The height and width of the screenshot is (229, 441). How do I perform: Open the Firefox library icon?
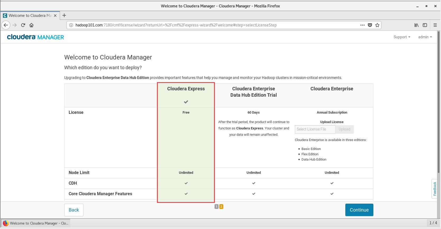pos(416,25)
